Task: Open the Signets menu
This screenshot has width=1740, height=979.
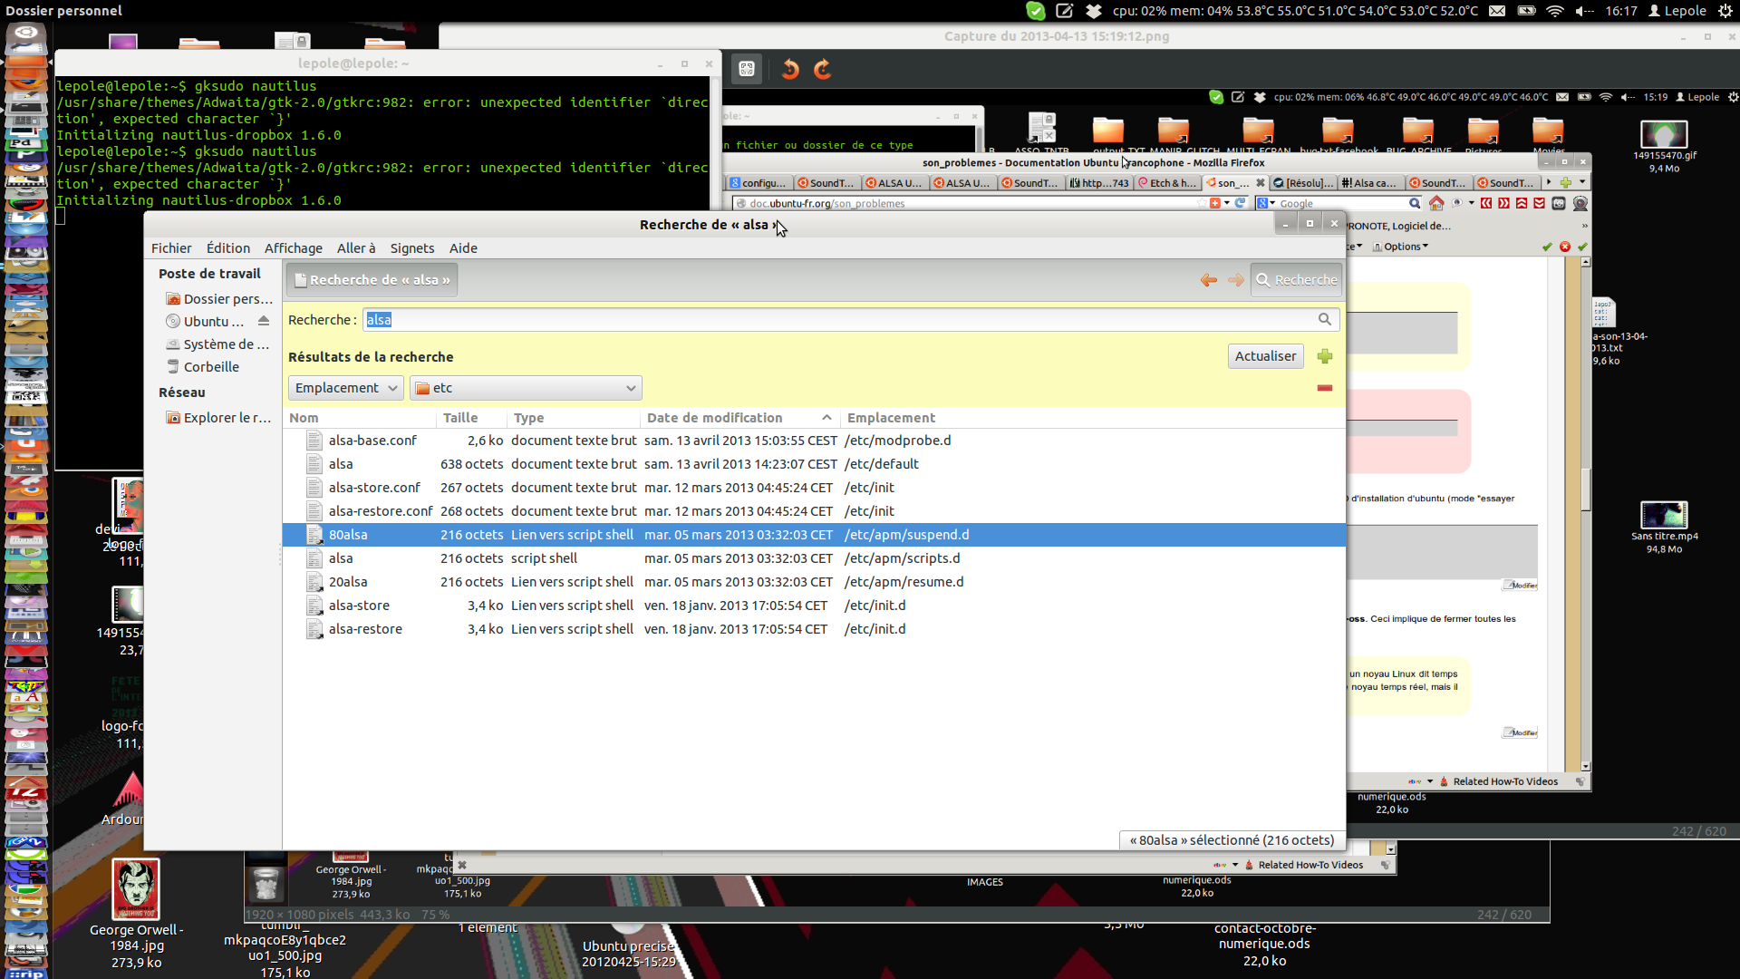Action: pos(411,248)
